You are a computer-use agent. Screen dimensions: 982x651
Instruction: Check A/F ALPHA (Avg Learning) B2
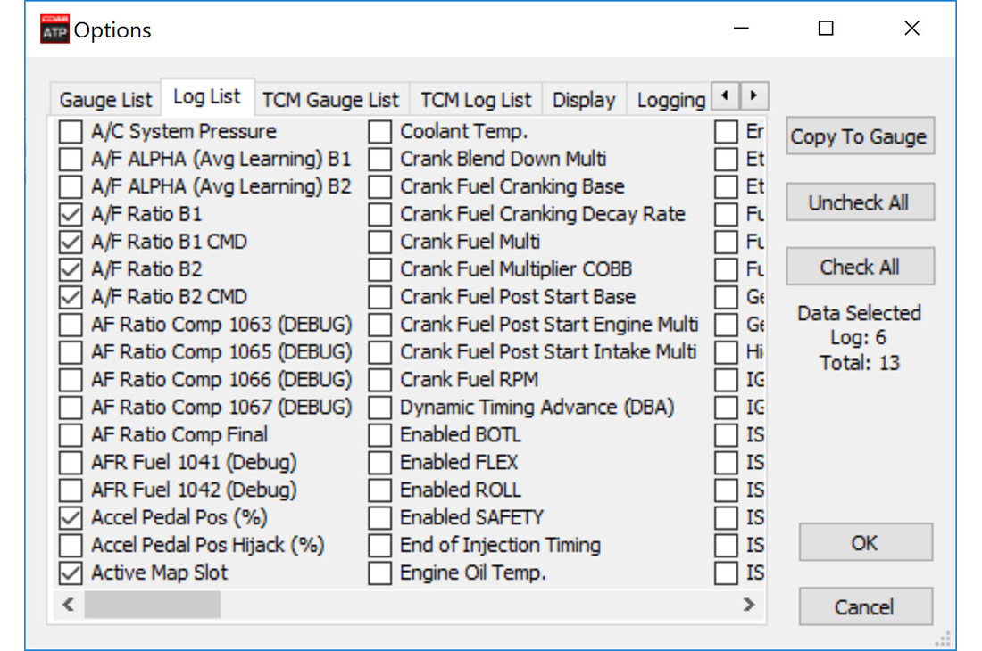point(71,187)
